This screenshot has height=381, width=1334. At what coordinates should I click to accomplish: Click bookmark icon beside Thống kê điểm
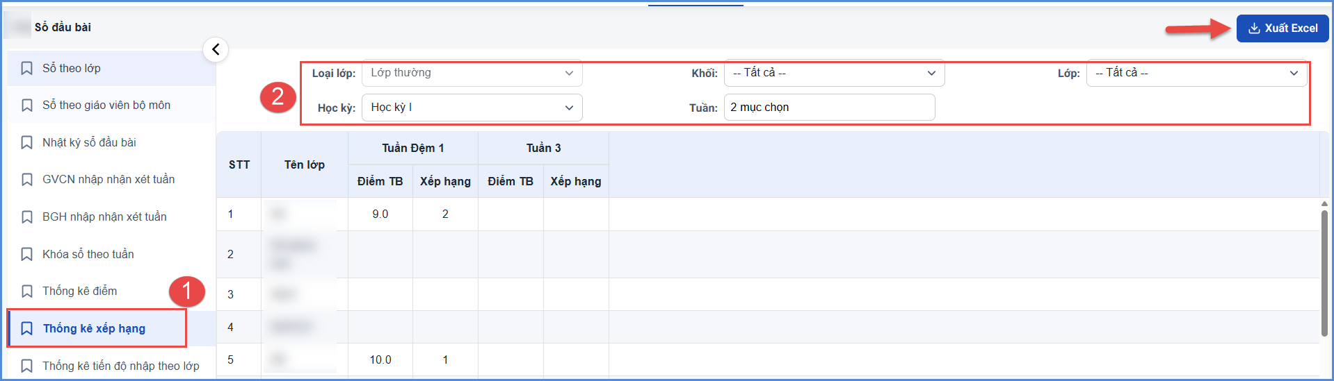27,291
